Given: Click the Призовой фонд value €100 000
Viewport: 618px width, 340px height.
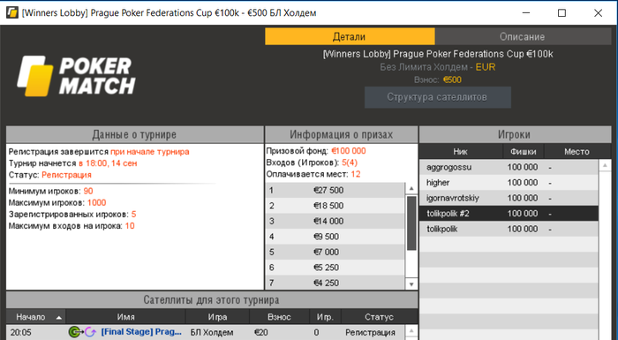Looking at the screenshot, I should tap(349, 151).
